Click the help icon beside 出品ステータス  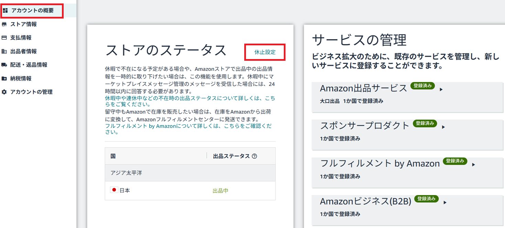(255, 156)
